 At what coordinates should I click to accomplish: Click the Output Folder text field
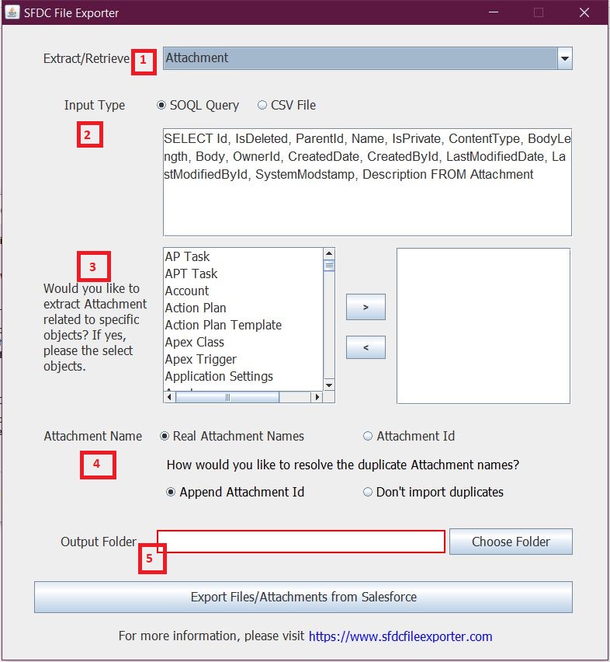click(301, 542)
